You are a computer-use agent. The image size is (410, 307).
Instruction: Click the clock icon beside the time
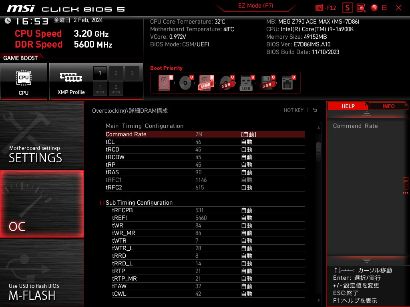pos(8,20)
